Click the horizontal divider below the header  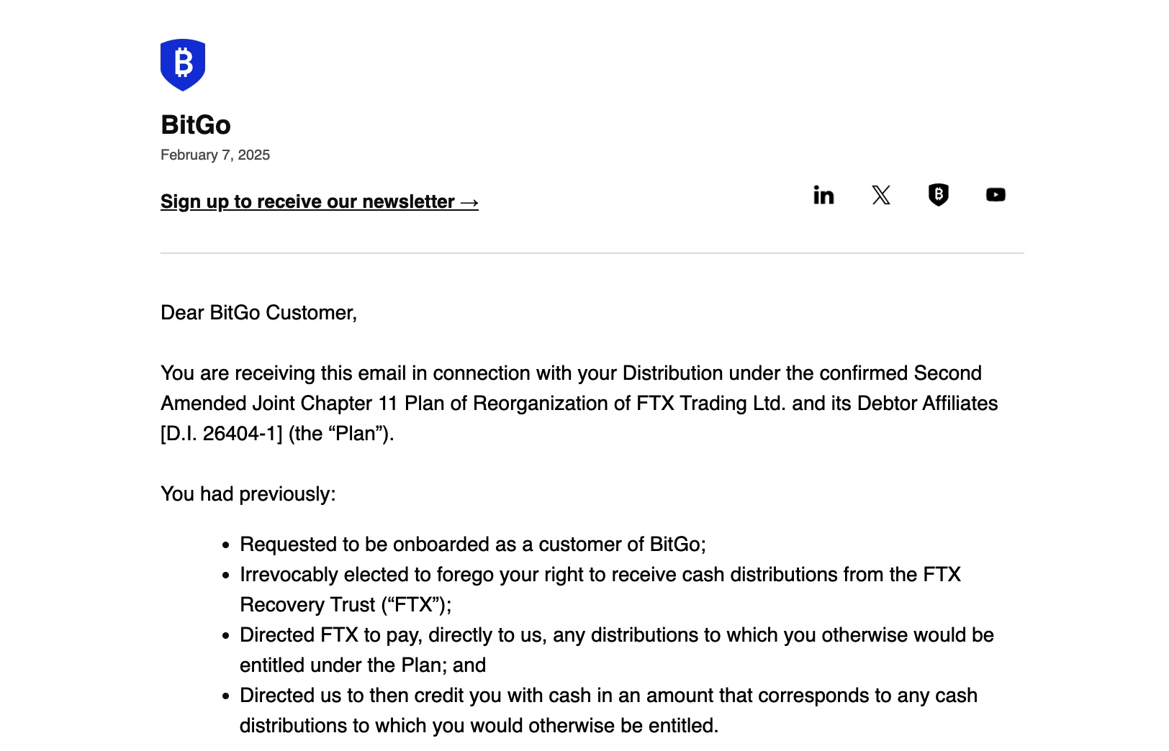(592, 253)
